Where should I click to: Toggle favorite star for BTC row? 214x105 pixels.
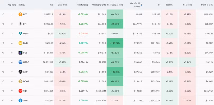coord(3,14)
